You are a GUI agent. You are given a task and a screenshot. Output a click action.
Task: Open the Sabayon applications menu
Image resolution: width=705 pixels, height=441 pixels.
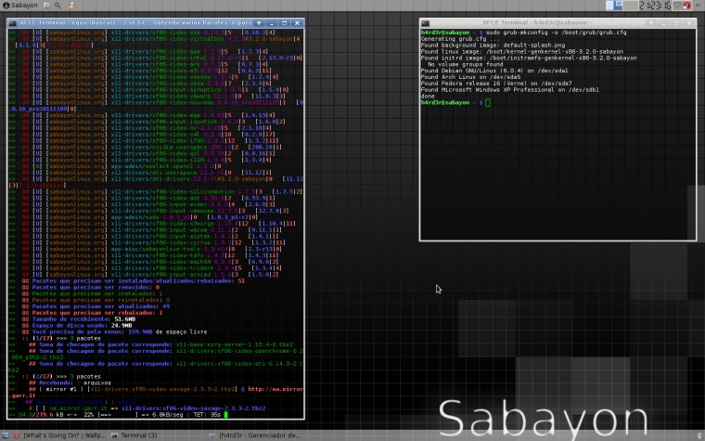point(19,5)
